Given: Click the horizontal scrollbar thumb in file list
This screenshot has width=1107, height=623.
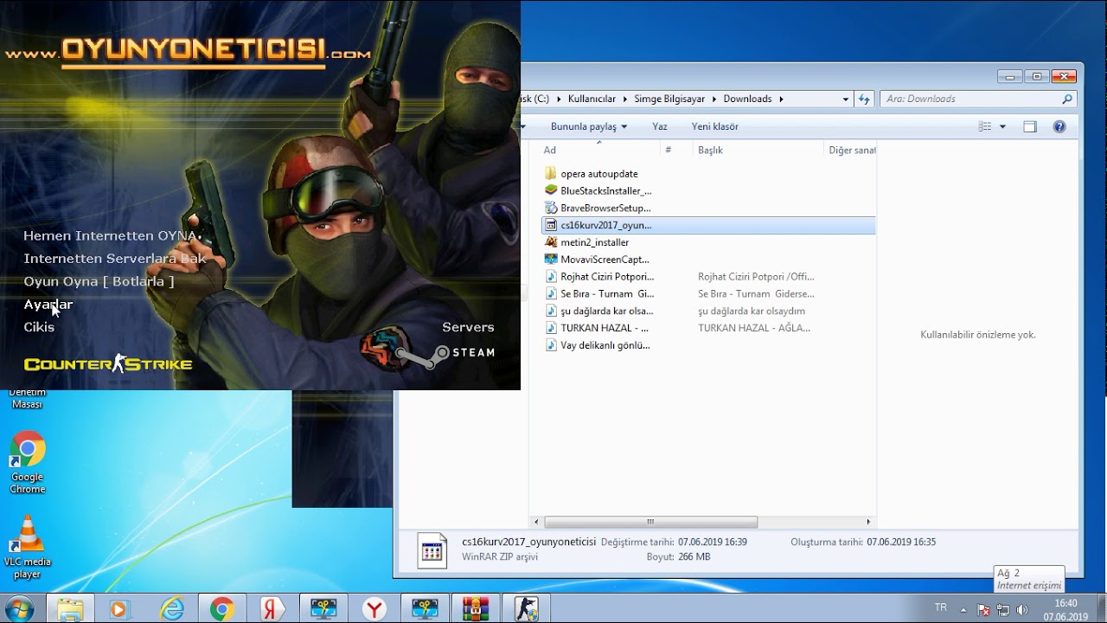Looking at the screenshot, I should coord(650,522).
